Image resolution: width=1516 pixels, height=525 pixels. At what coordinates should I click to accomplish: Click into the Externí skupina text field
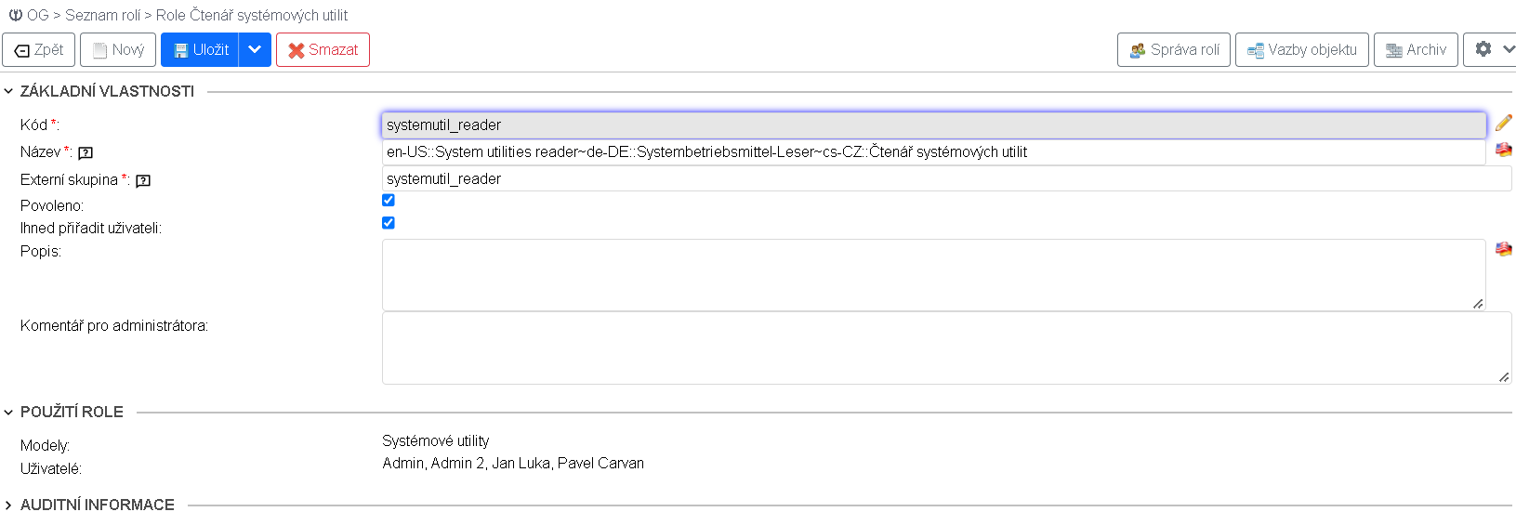946,178
